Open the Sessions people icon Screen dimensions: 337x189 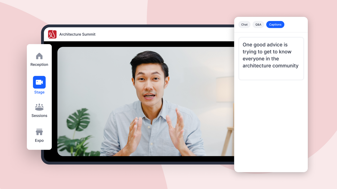[x=39, y=107]
